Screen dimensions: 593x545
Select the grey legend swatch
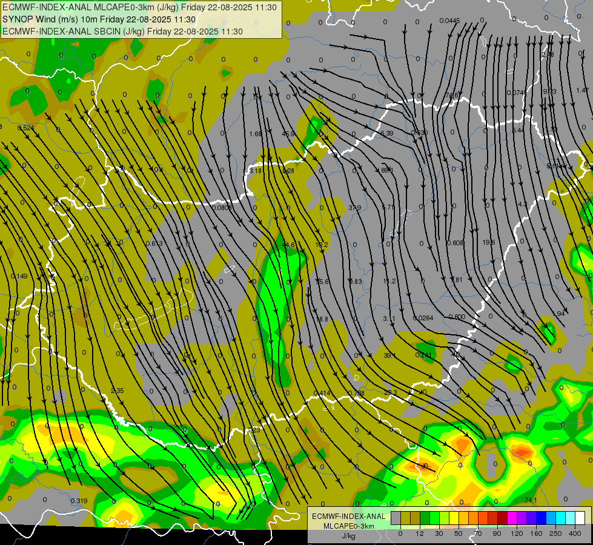[396, 518]
